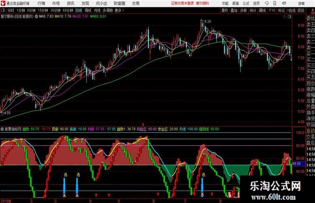Click the 多股 multi-stock button
This screenshot has height=203, width=315.
243,10
